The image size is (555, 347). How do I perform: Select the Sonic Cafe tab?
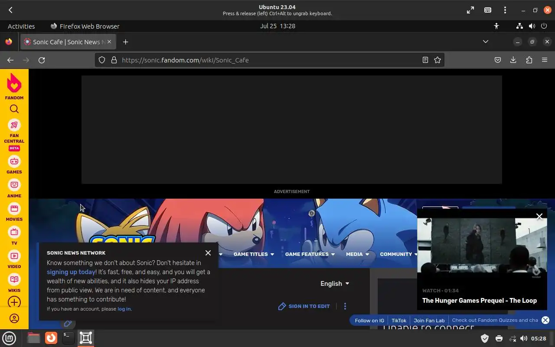[x=68, y=42]
